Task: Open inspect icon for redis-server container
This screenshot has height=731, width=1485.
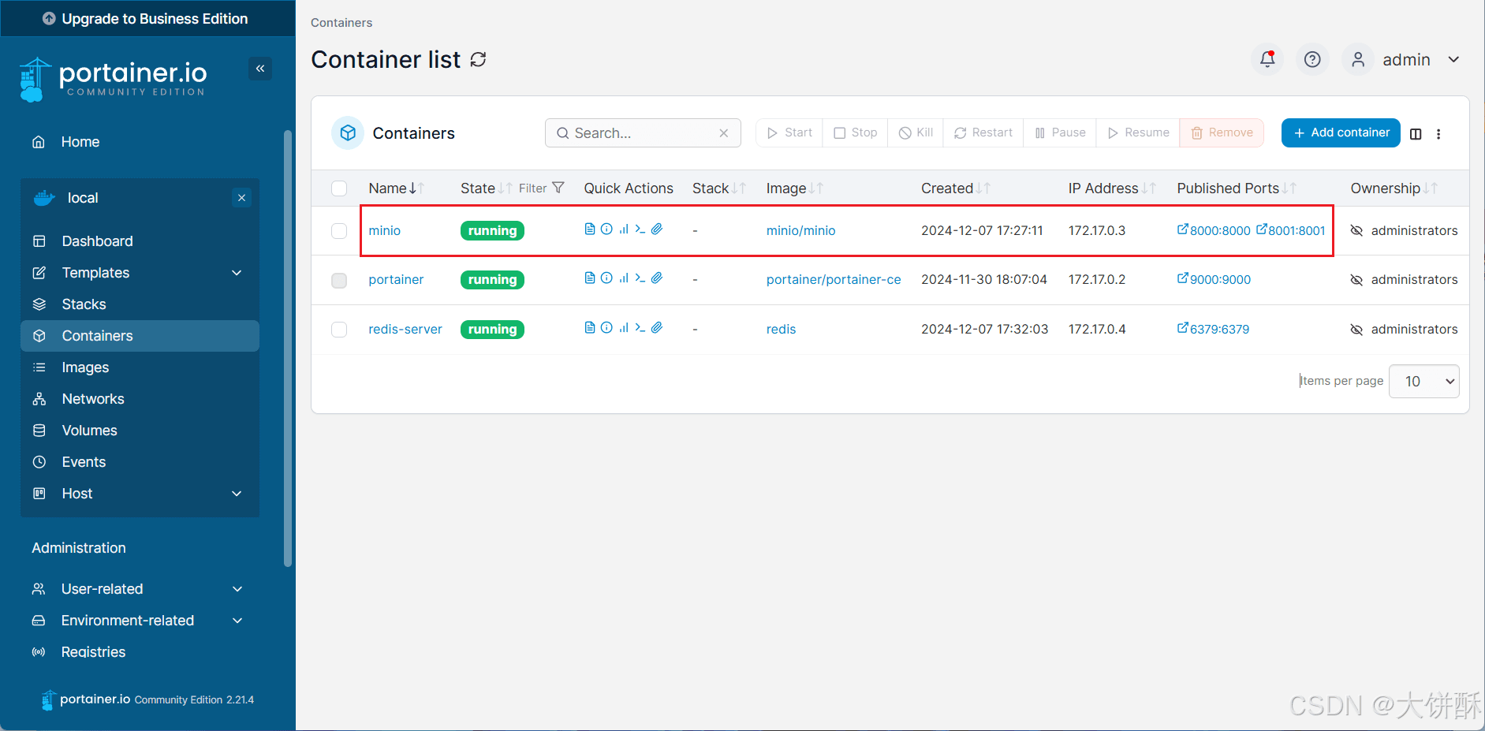Action: [606, 328]
